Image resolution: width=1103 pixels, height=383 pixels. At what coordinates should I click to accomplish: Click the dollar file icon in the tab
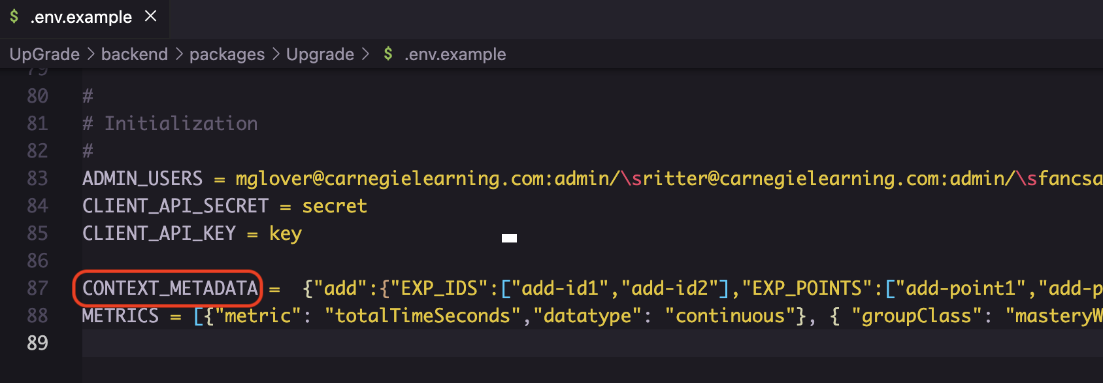tap(14, 16)
